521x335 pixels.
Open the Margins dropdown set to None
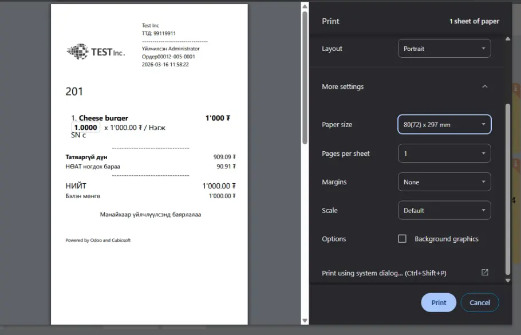(444, 182)
